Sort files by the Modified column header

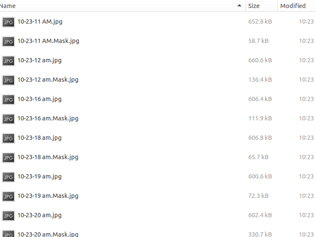click(x=293, y=6)
